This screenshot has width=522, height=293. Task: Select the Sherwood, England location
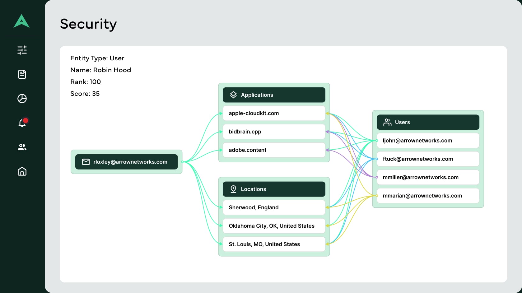(x=274, y=207)
